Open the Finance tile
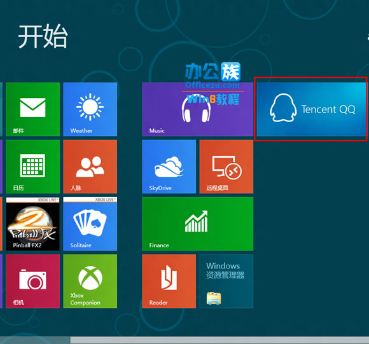 [198, 224]
